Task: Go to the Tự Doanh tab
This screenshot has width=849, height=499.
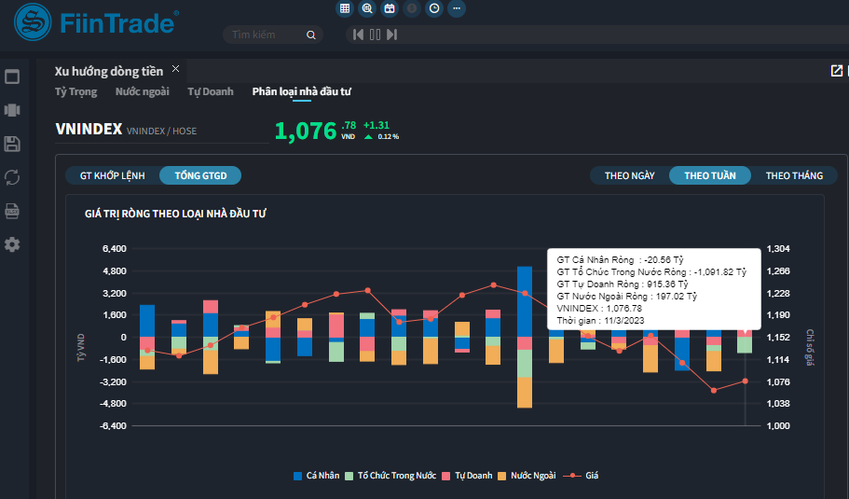Action: (x=211, y=91)
